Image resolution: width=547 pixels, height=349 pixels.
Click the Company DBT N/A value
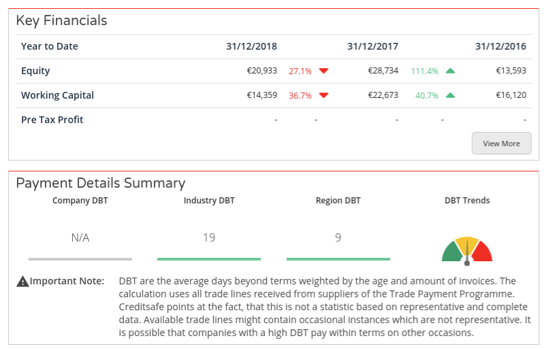(x=80, y=237)
